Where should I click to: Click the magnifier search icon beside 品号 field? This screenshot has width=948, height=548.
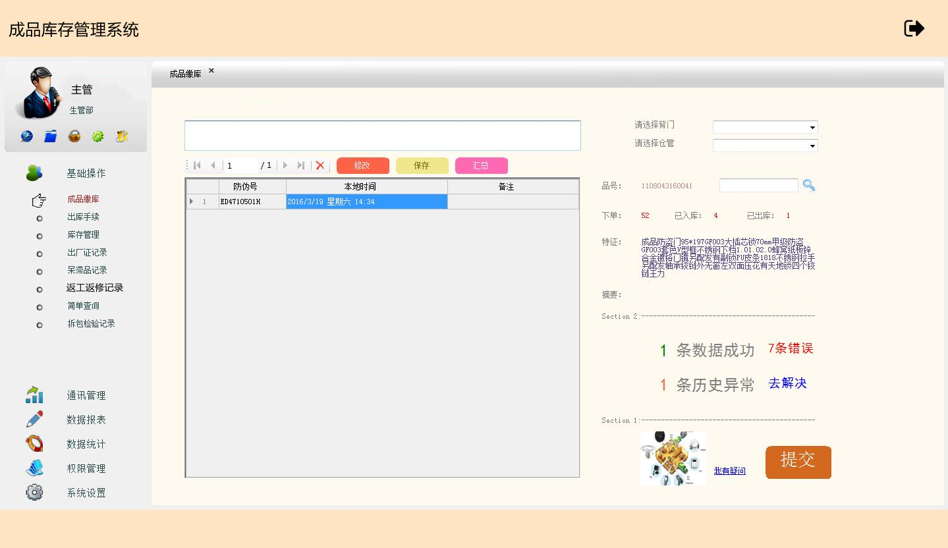(x=809, y=186)
